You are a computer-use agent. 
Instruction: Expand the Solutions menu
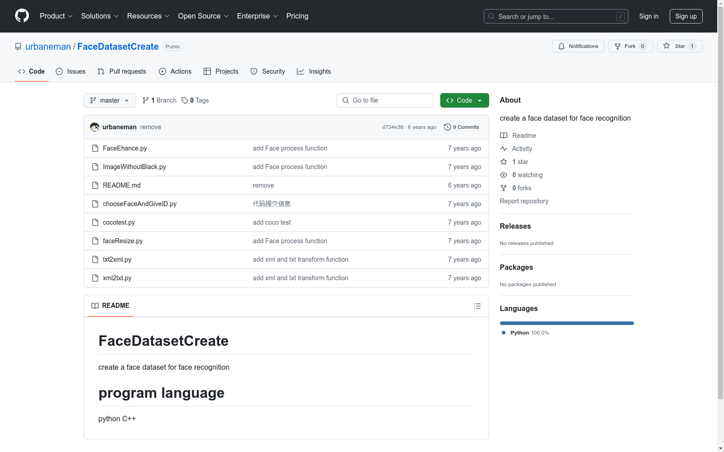[100, 16]
